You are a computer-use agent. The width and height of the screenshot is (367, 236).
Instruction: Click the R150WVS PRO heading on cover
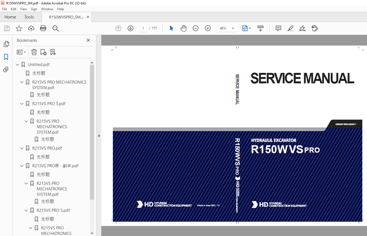click(x=285, y=150)
